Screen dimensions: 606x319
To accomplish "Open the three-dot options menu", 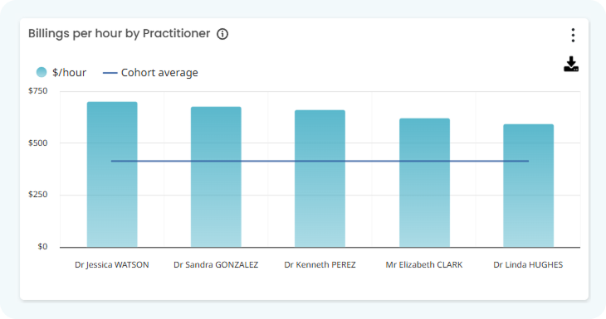I will tap(573, 35).
